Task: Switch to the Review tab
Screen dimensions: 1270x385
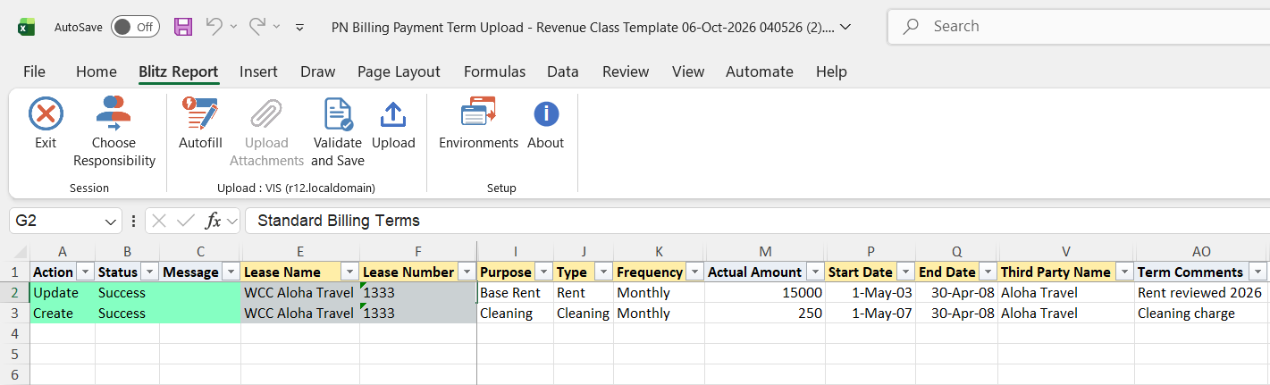Action: tap(626, 71)
